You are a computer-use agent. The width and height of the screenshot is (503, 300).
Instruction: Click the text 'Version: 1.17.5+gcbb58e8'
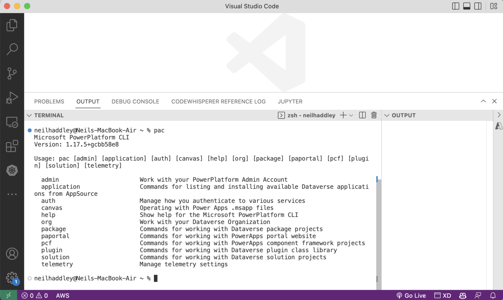pos(76,145)
